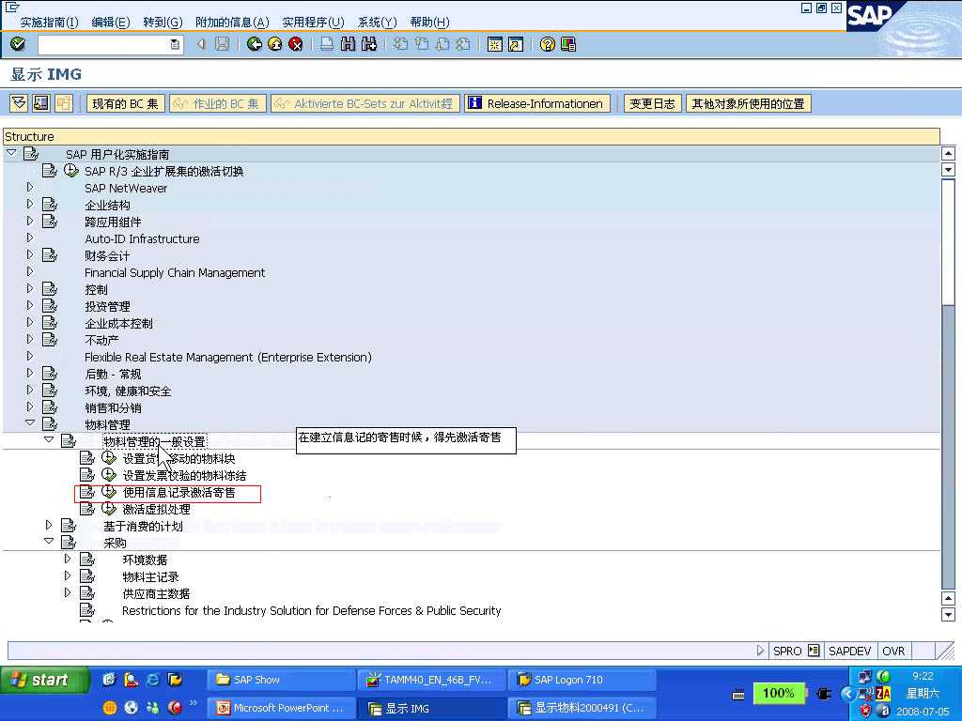The image size is (962, 721).
Task: Click the yellow Exit arrow icon
Action: click(275, 44)
